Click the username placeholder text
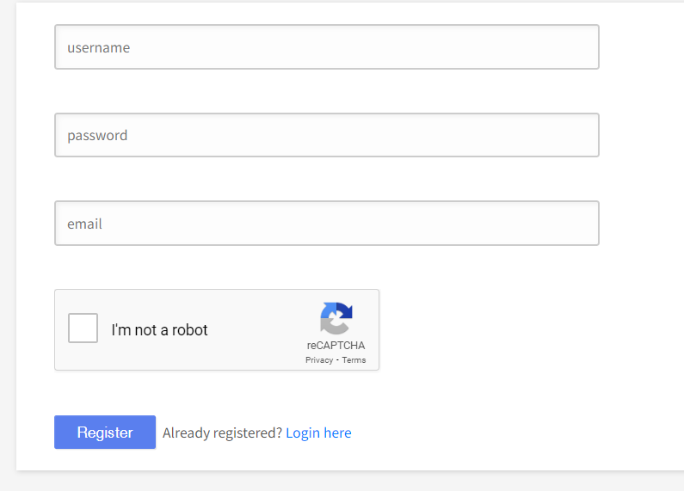This screenshot has width=684, height=491. tap(99, 47)
